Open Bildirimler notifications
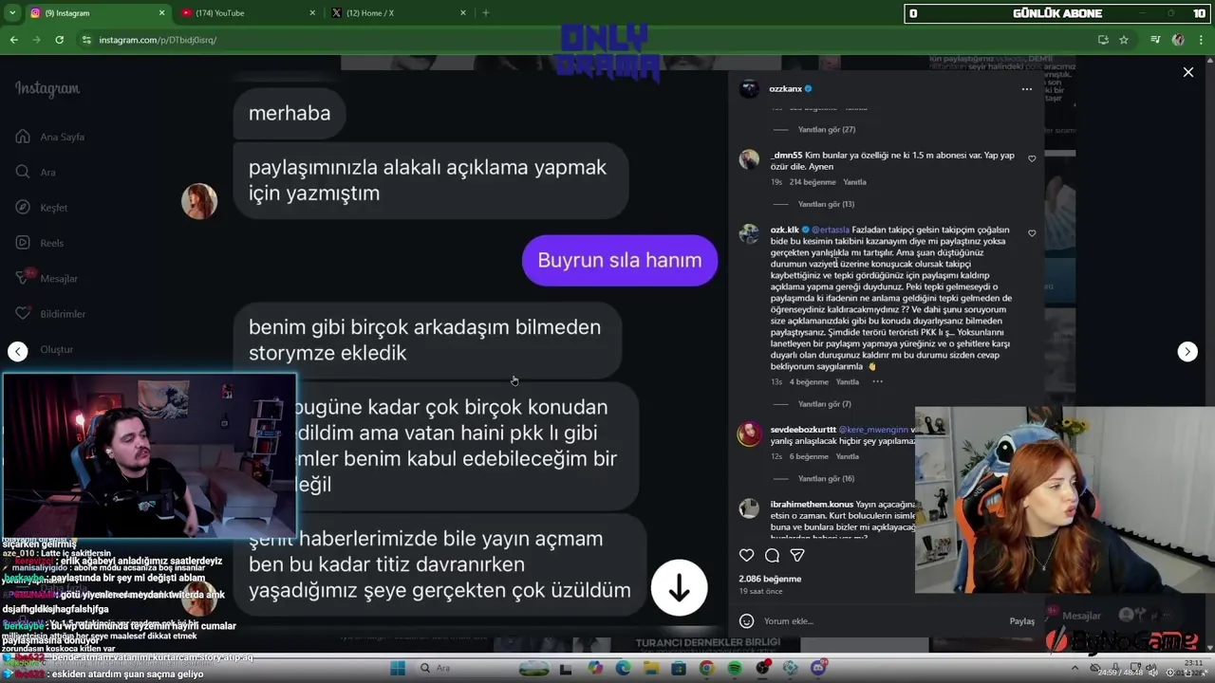The width and height of the screenshot is (1215, 683). point(50,313)
